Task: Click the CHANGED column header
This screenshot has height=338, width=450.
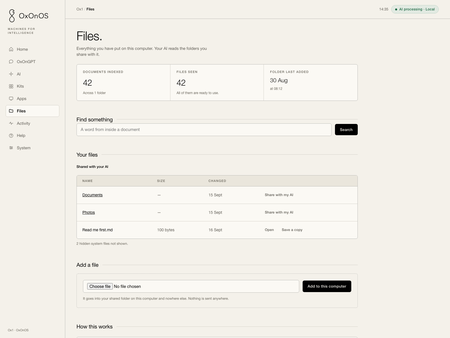Action: tap(217, 181)
